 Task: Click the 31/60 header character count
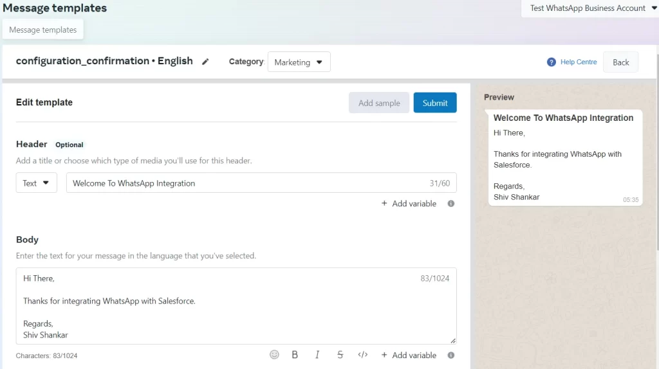[x=440, y=183]
